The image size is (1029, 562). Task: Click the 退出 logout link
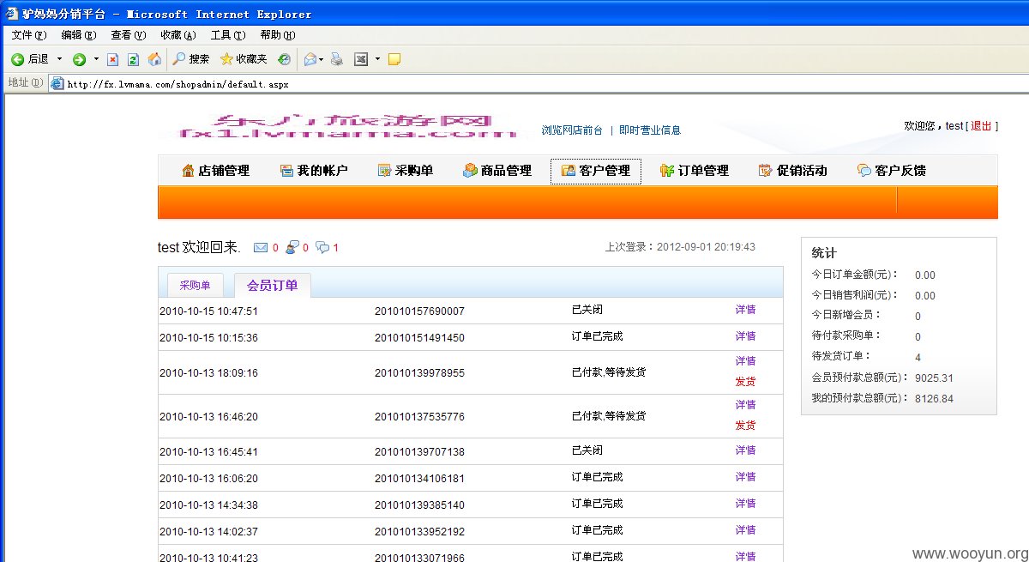(x=981, y=126)
